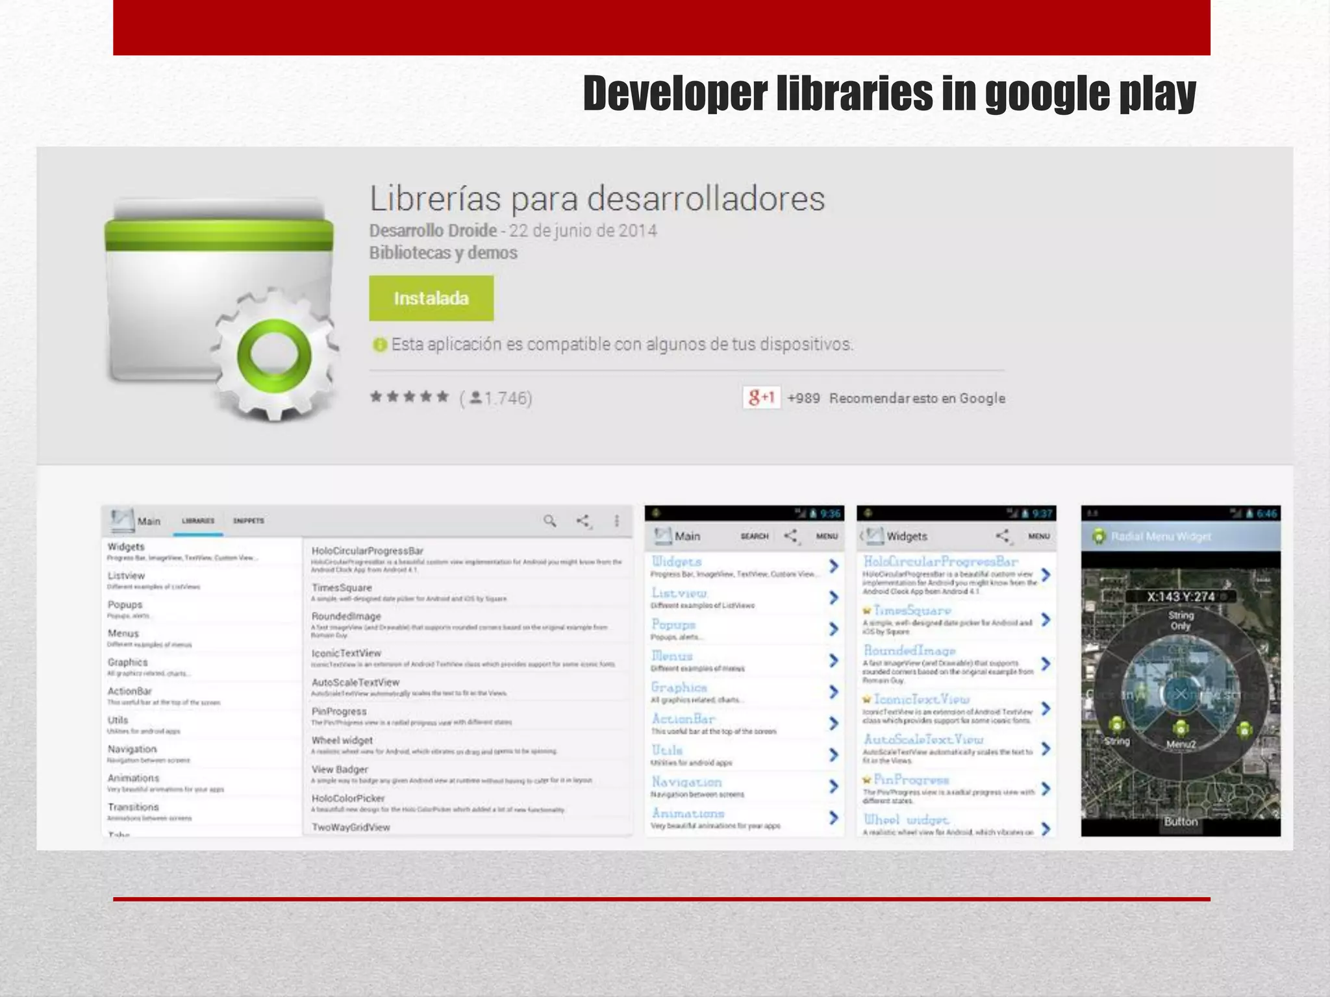This screenshot has width=1330, height=997.
Task: Click Recomendar esto en Google text
Action: coord(917,398)
